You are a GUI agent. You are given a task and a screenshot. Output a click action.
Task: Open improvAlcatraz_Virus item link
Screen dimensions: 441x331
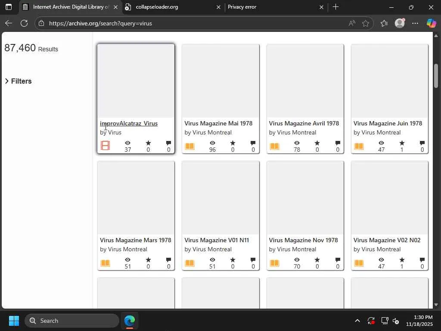click(128, 123)
